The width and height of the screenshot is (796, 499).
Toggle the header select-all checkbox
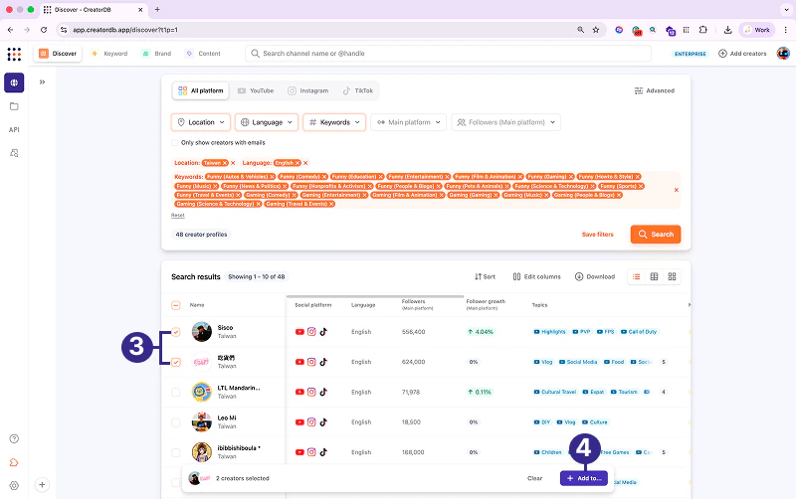click(176, 305)
